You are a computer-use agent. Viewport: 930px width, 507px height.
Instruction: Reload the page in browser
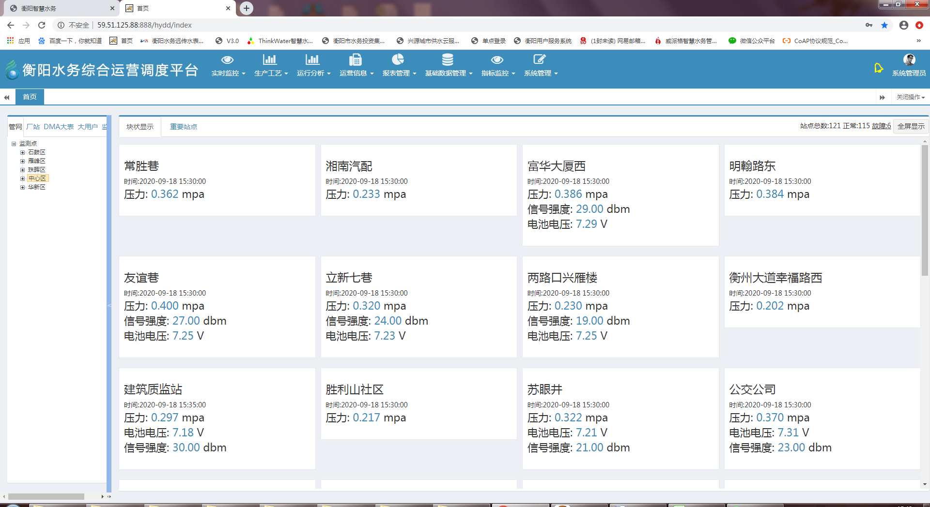click(42, 25)
